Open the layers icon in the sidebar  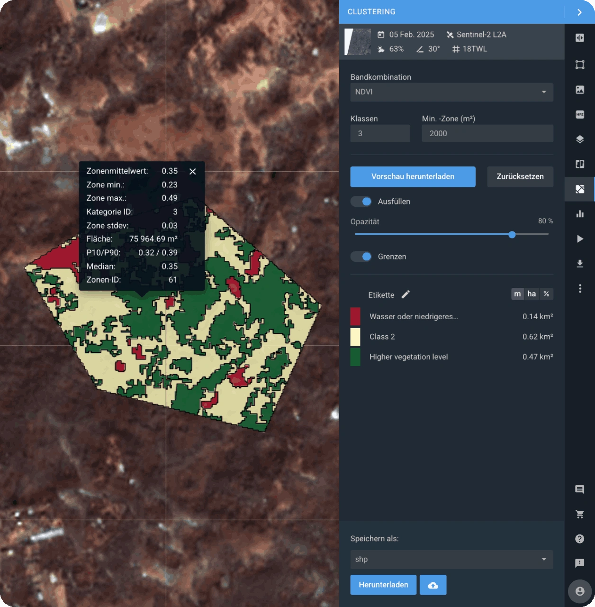click(579, 139)
